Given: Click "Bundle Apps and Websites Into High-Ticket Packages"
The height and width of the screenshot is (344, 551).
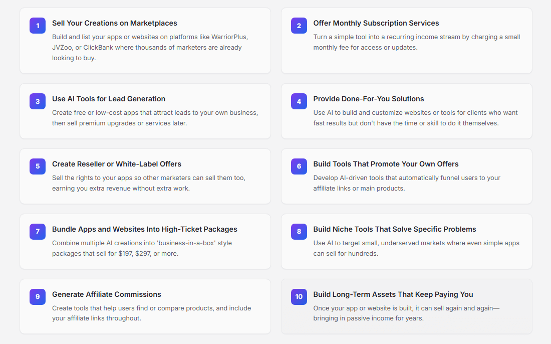Looking at the screenshot, I should point(145,229).
